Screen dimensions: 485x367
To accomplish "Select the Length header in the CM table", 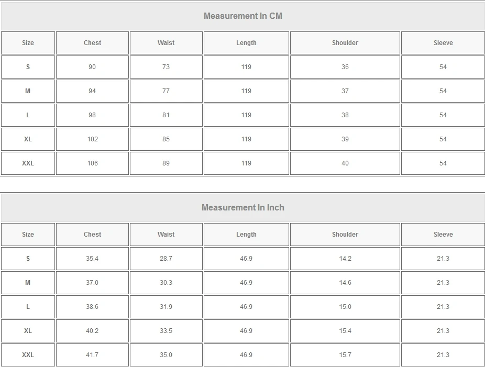I will [246, 43].
